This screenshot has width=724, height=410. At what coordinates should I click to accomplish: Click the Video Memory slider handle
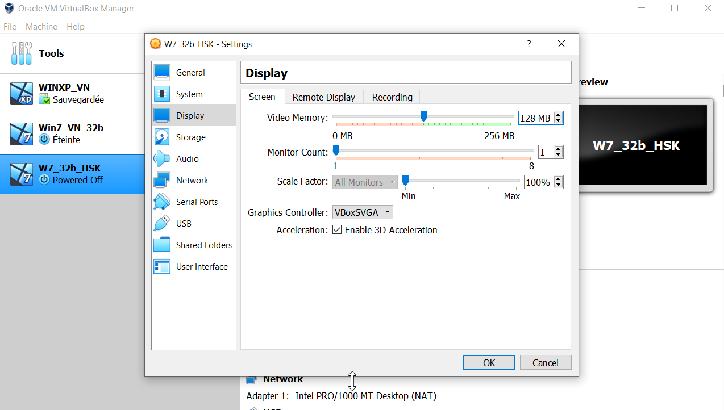point(423,116)
